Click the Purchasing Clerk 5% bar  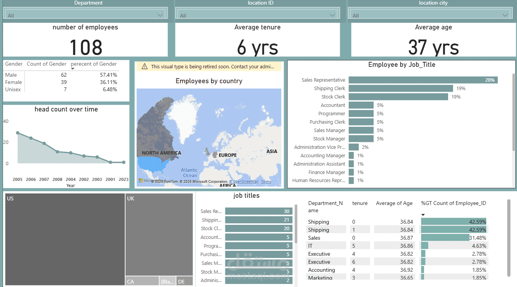pos(361,122)
